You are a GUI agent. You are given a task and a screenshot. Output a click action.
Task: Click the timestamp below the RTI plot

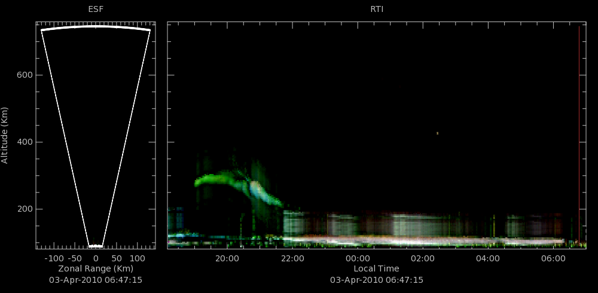click(376, 280)
